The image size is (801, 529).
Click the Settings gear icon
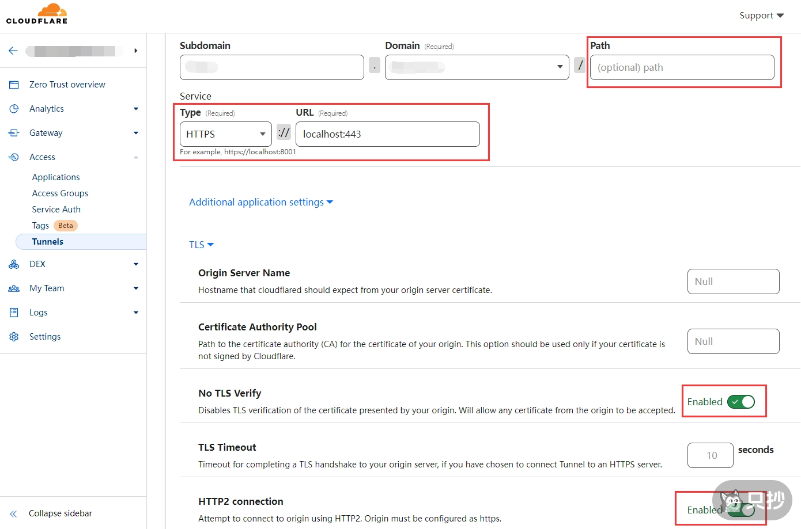(14, 337)
